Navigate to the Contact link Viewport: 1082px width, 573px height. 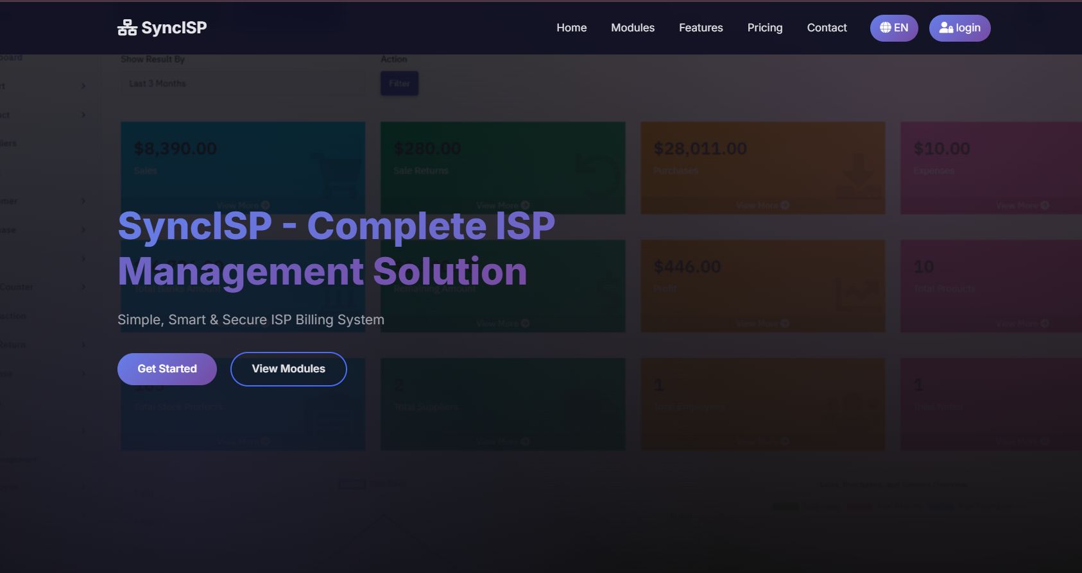click(827, 28)
